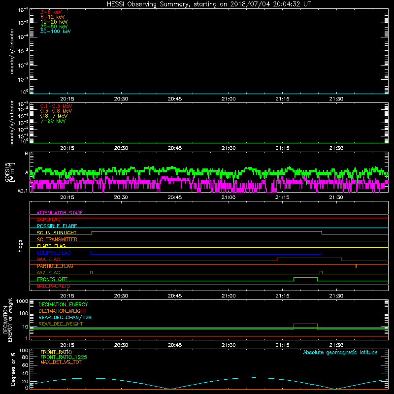Pick the PARTICLE_FLAG label

click(x=55, y=266)
